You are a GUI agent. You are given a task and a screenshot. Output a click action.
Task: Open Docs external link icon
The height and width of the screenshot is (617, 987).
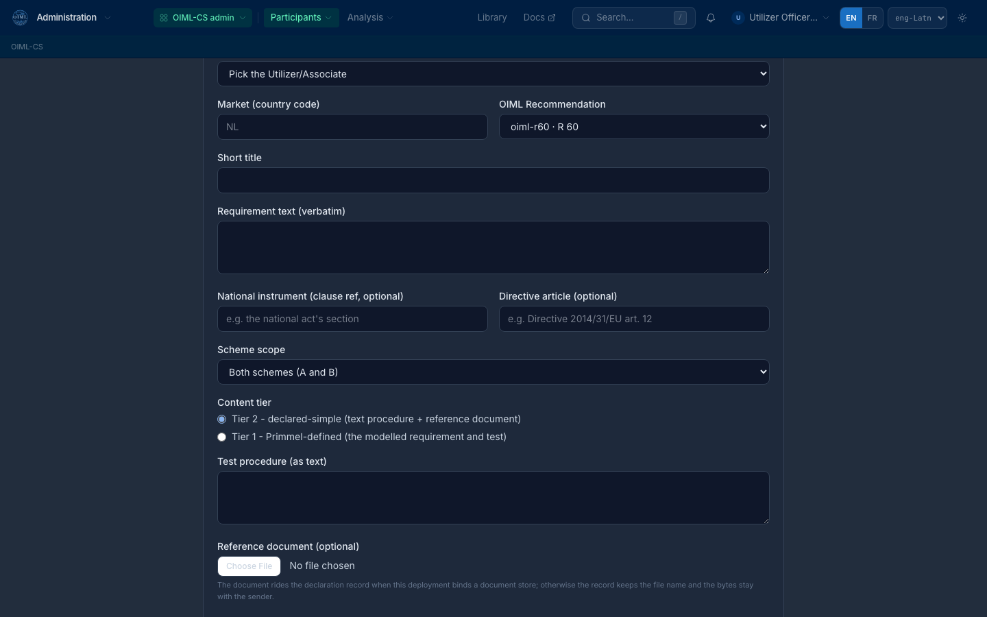pos(552,18)
